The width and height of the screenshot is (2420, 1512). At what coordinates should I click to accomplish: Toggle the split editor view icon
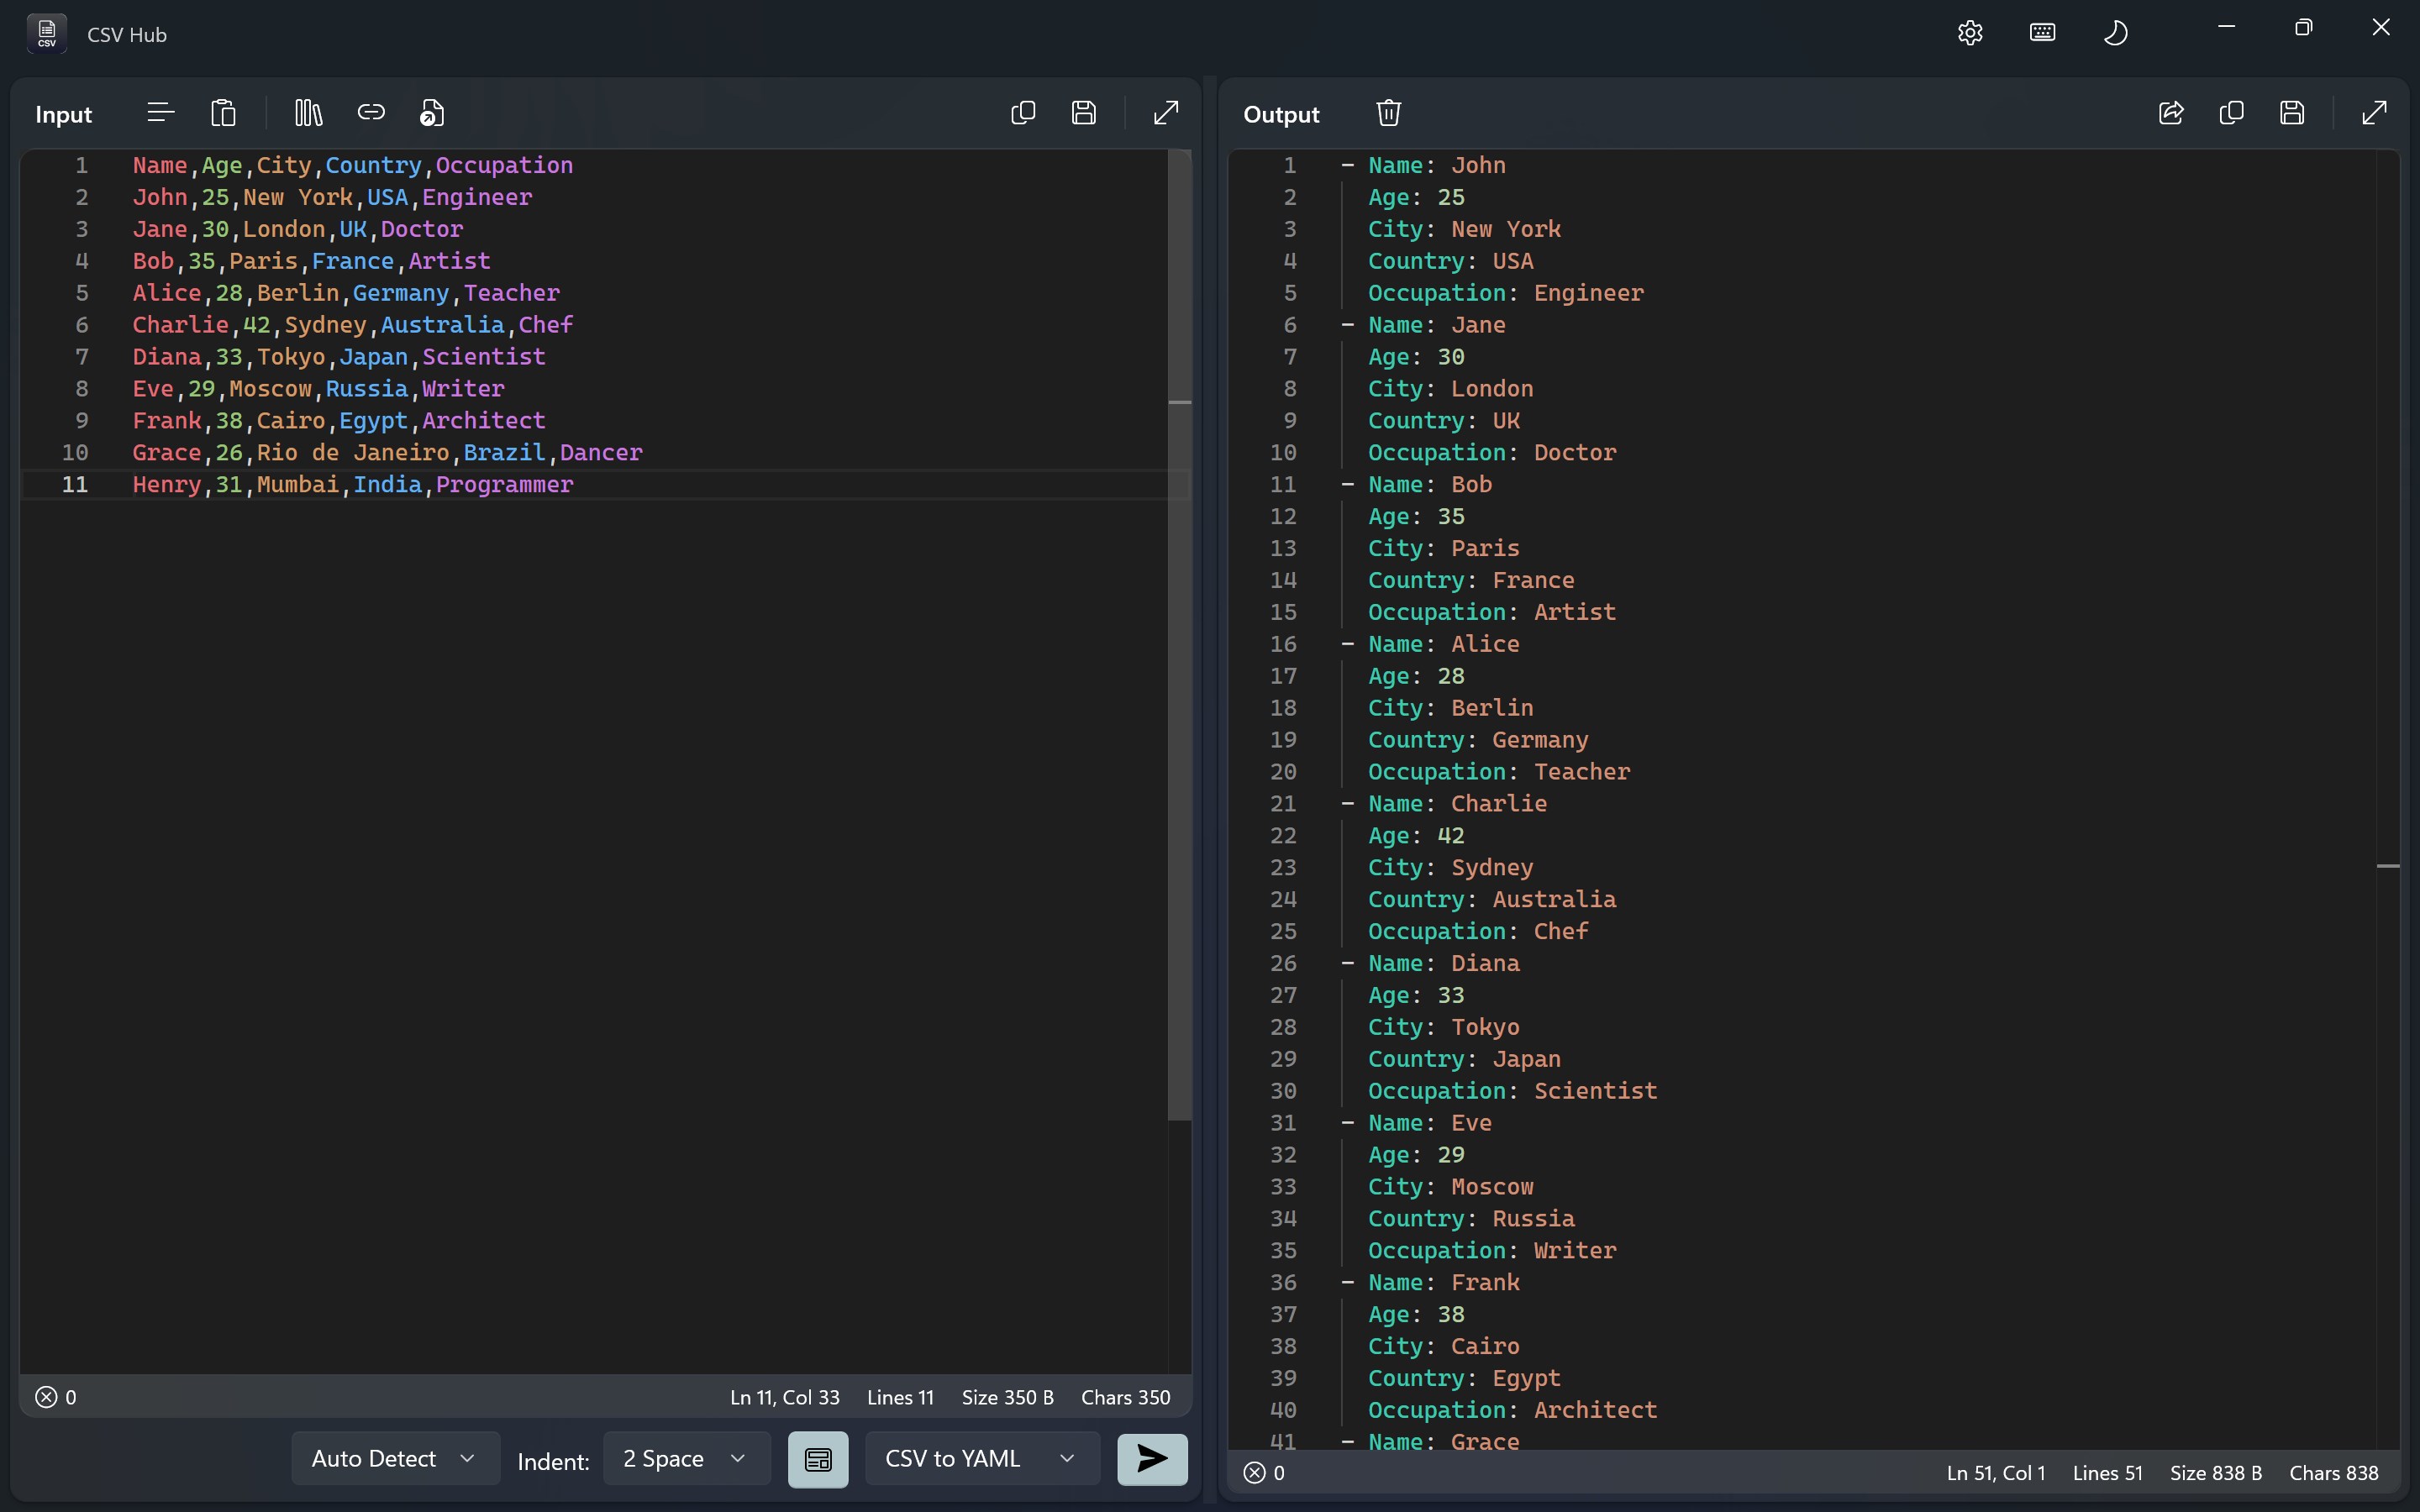818,1459
